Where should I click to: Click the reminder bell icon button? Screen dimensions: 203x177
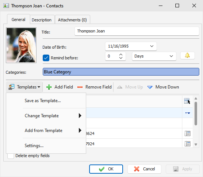pyautogui.click(x=187, y=56)
